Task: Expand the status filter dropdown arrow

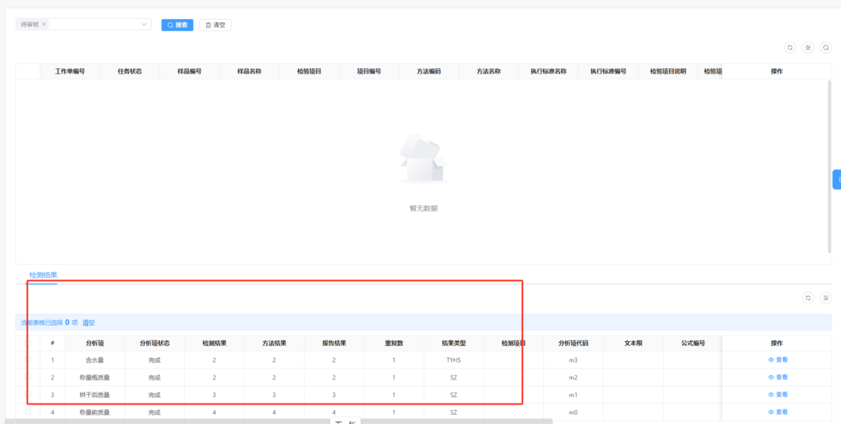Action: pyautogui.click(x=144, y=24)
